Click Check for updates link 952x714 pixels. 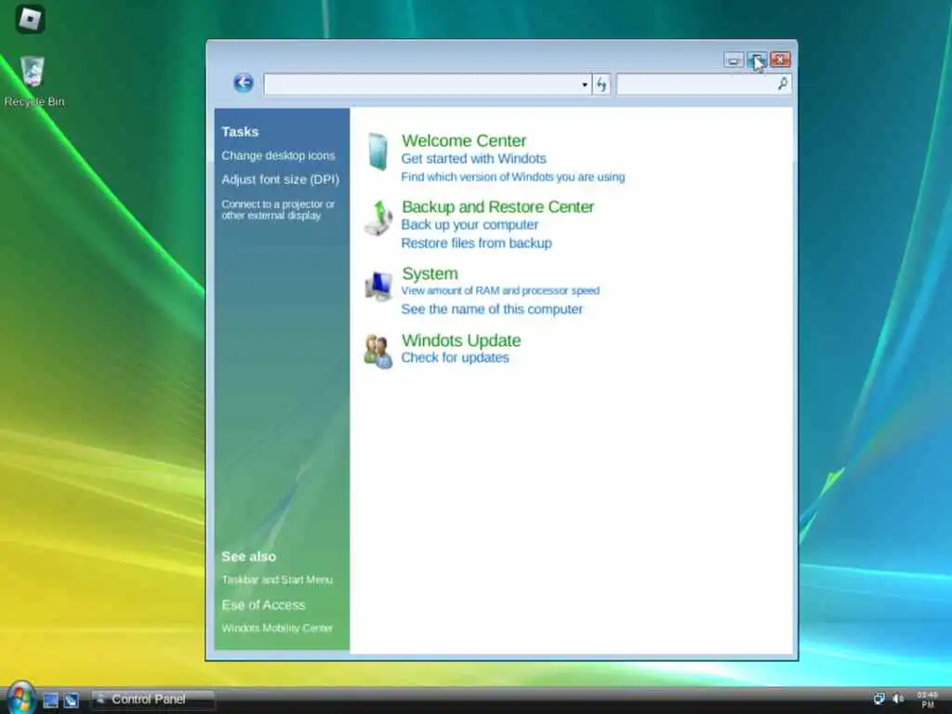456,358
